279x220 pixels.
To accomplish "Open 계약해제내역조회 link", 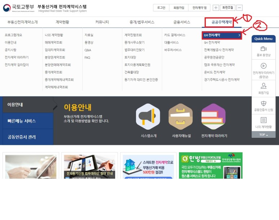I will (56, 87).
